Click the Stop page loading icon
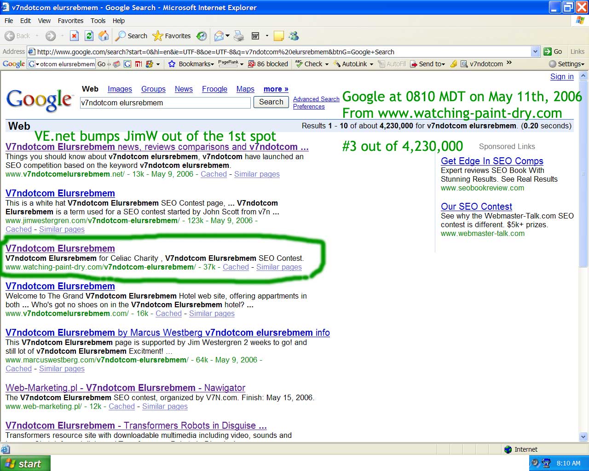 pyautogui.click(x=74, y=36)
